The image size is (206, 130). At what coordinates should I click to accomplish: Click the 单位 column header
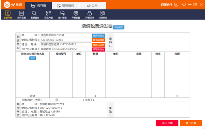[x=79, y=54]
